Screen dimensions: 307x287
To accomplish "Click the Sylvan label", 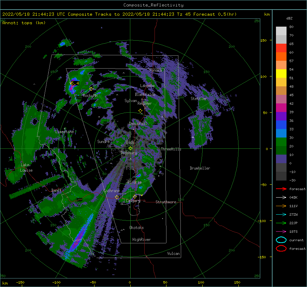I will pyautogui.click(x=131, y=101).
